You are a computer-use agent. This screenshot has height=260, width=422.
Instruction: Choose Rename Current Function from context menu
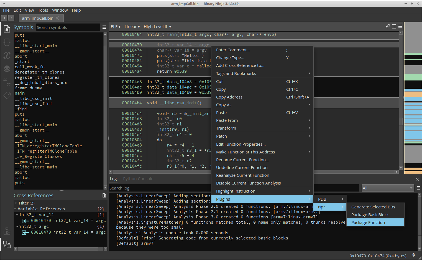click(242, 160)
